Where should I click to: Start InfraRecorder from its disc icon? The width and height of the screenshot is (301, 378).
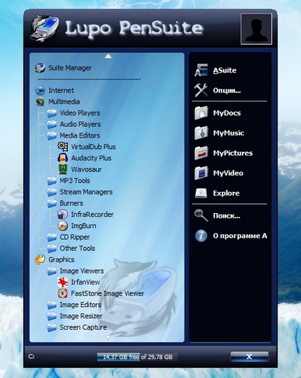(x=63, y=215)
